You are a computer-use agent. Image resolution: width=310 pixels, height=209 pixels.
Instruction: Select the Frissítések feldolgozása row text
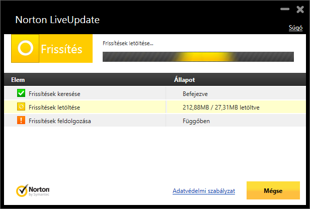(60, 121)
